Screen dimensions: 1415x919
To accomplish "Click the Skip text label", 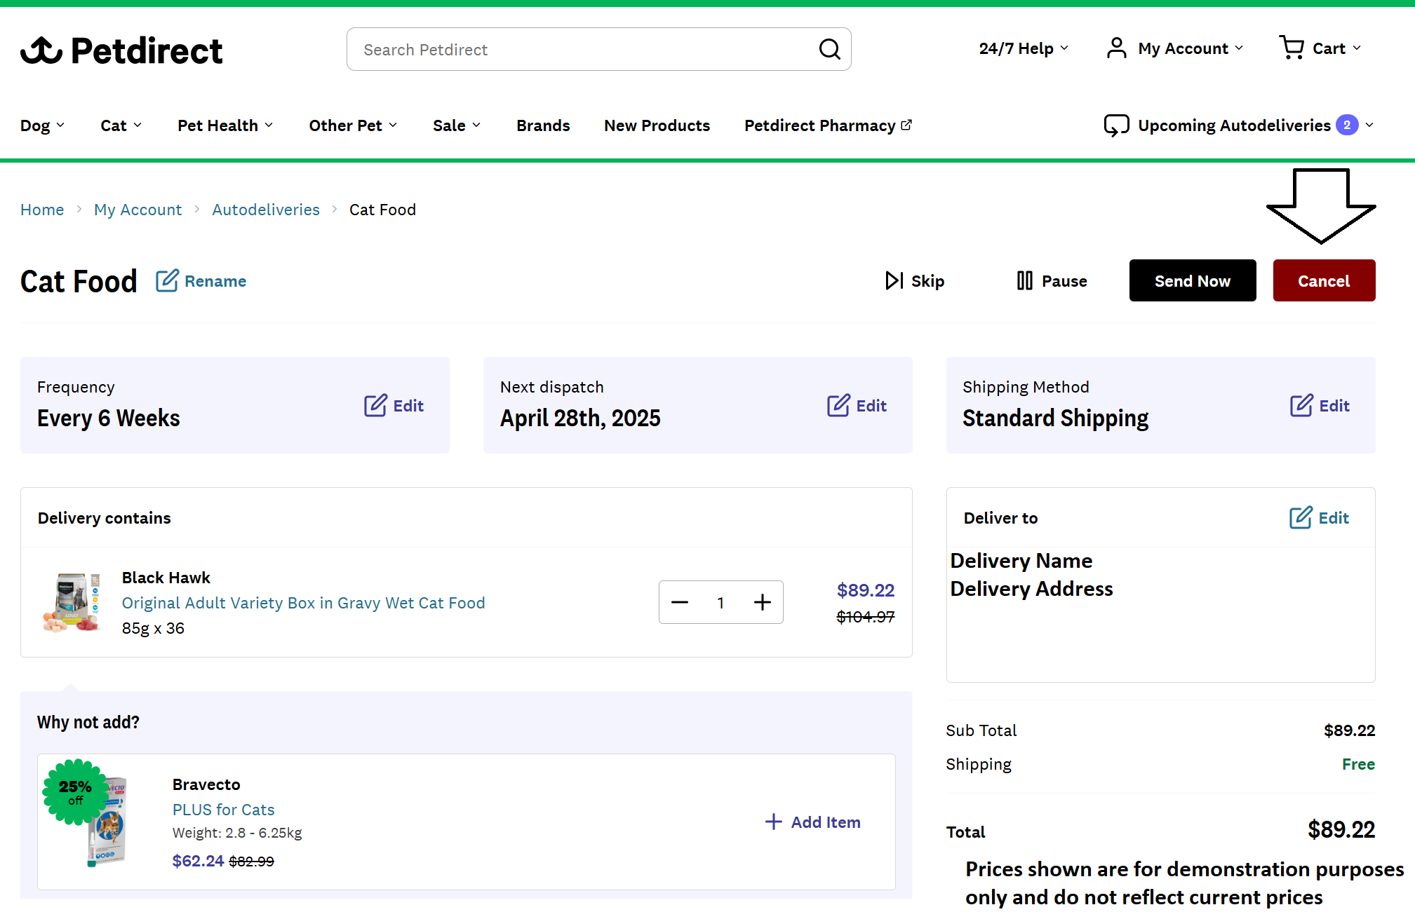I will [927, 281].
